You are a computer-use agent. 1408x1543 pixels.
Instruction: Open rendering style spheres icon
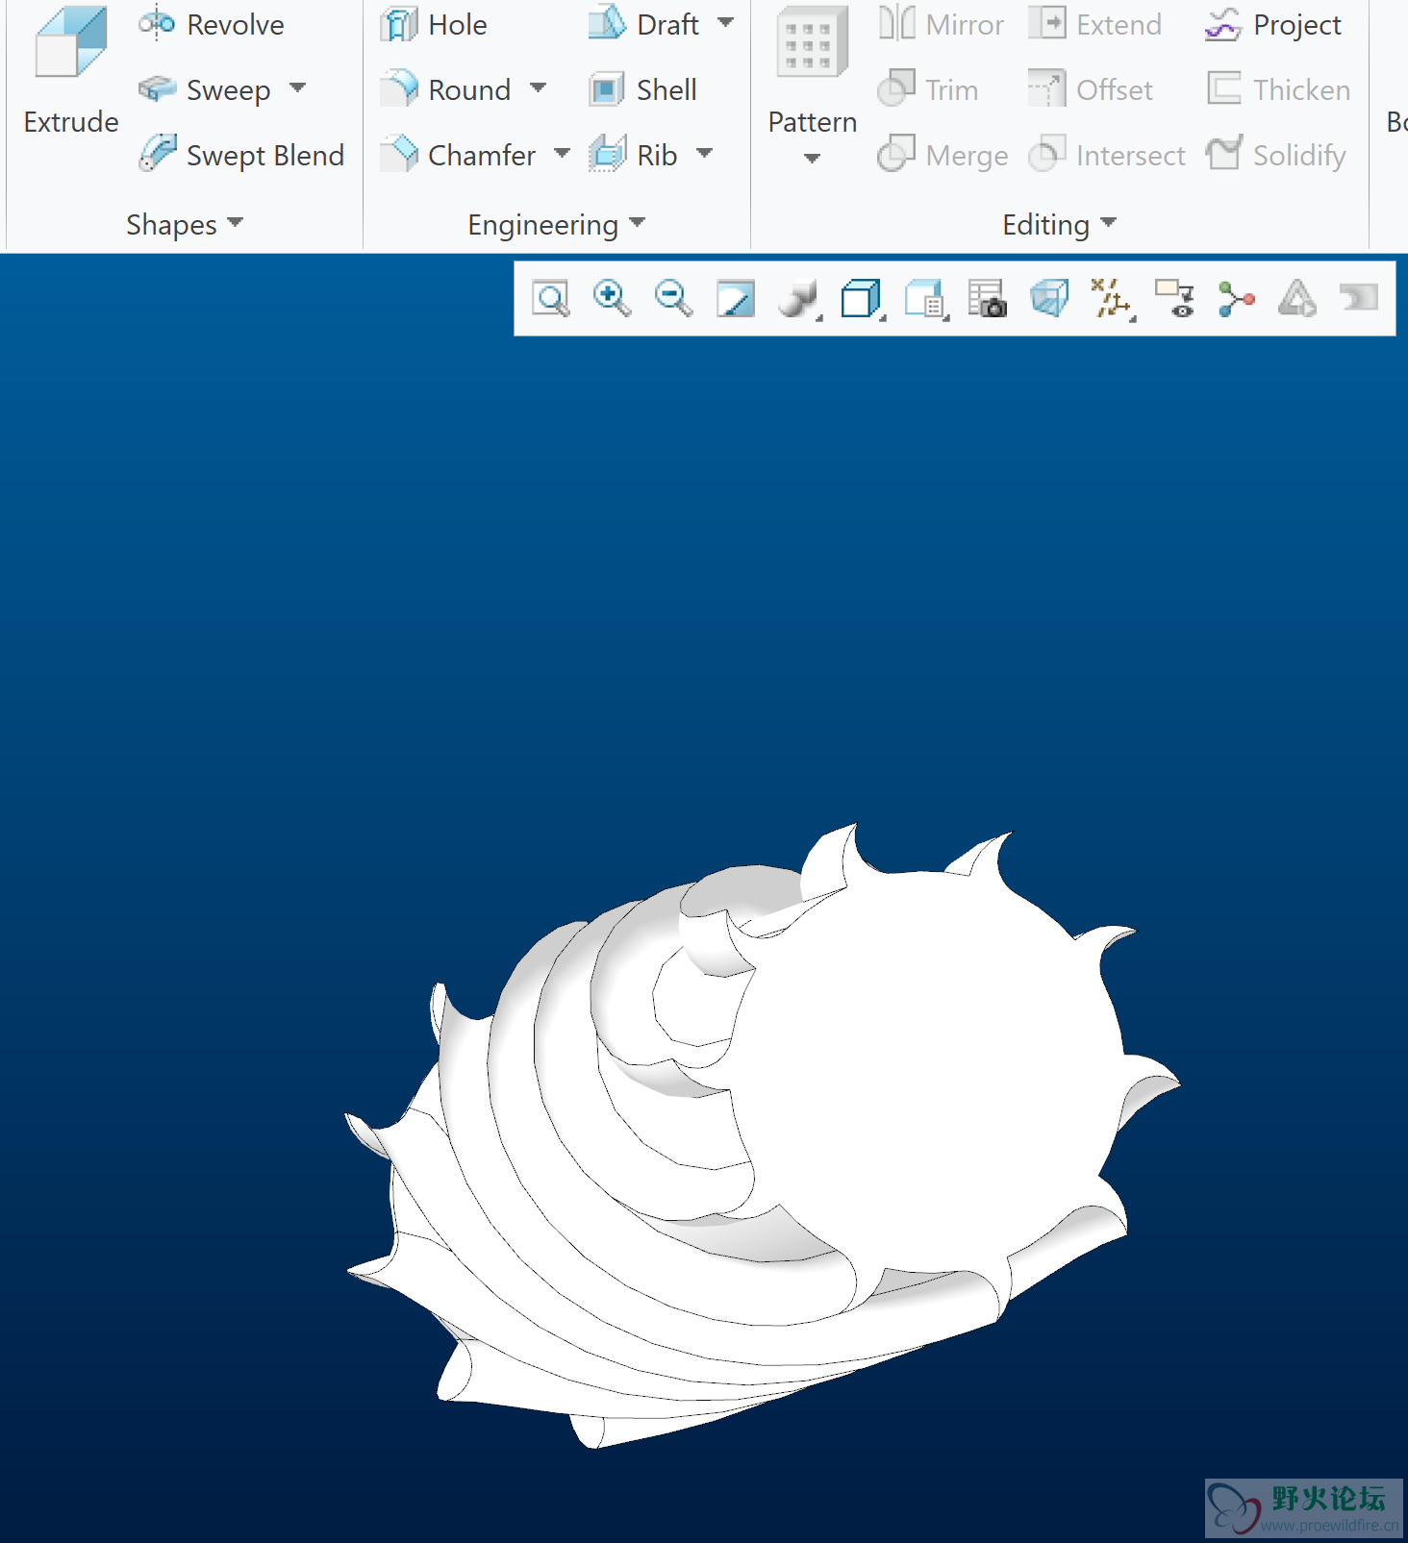(798, 299)
